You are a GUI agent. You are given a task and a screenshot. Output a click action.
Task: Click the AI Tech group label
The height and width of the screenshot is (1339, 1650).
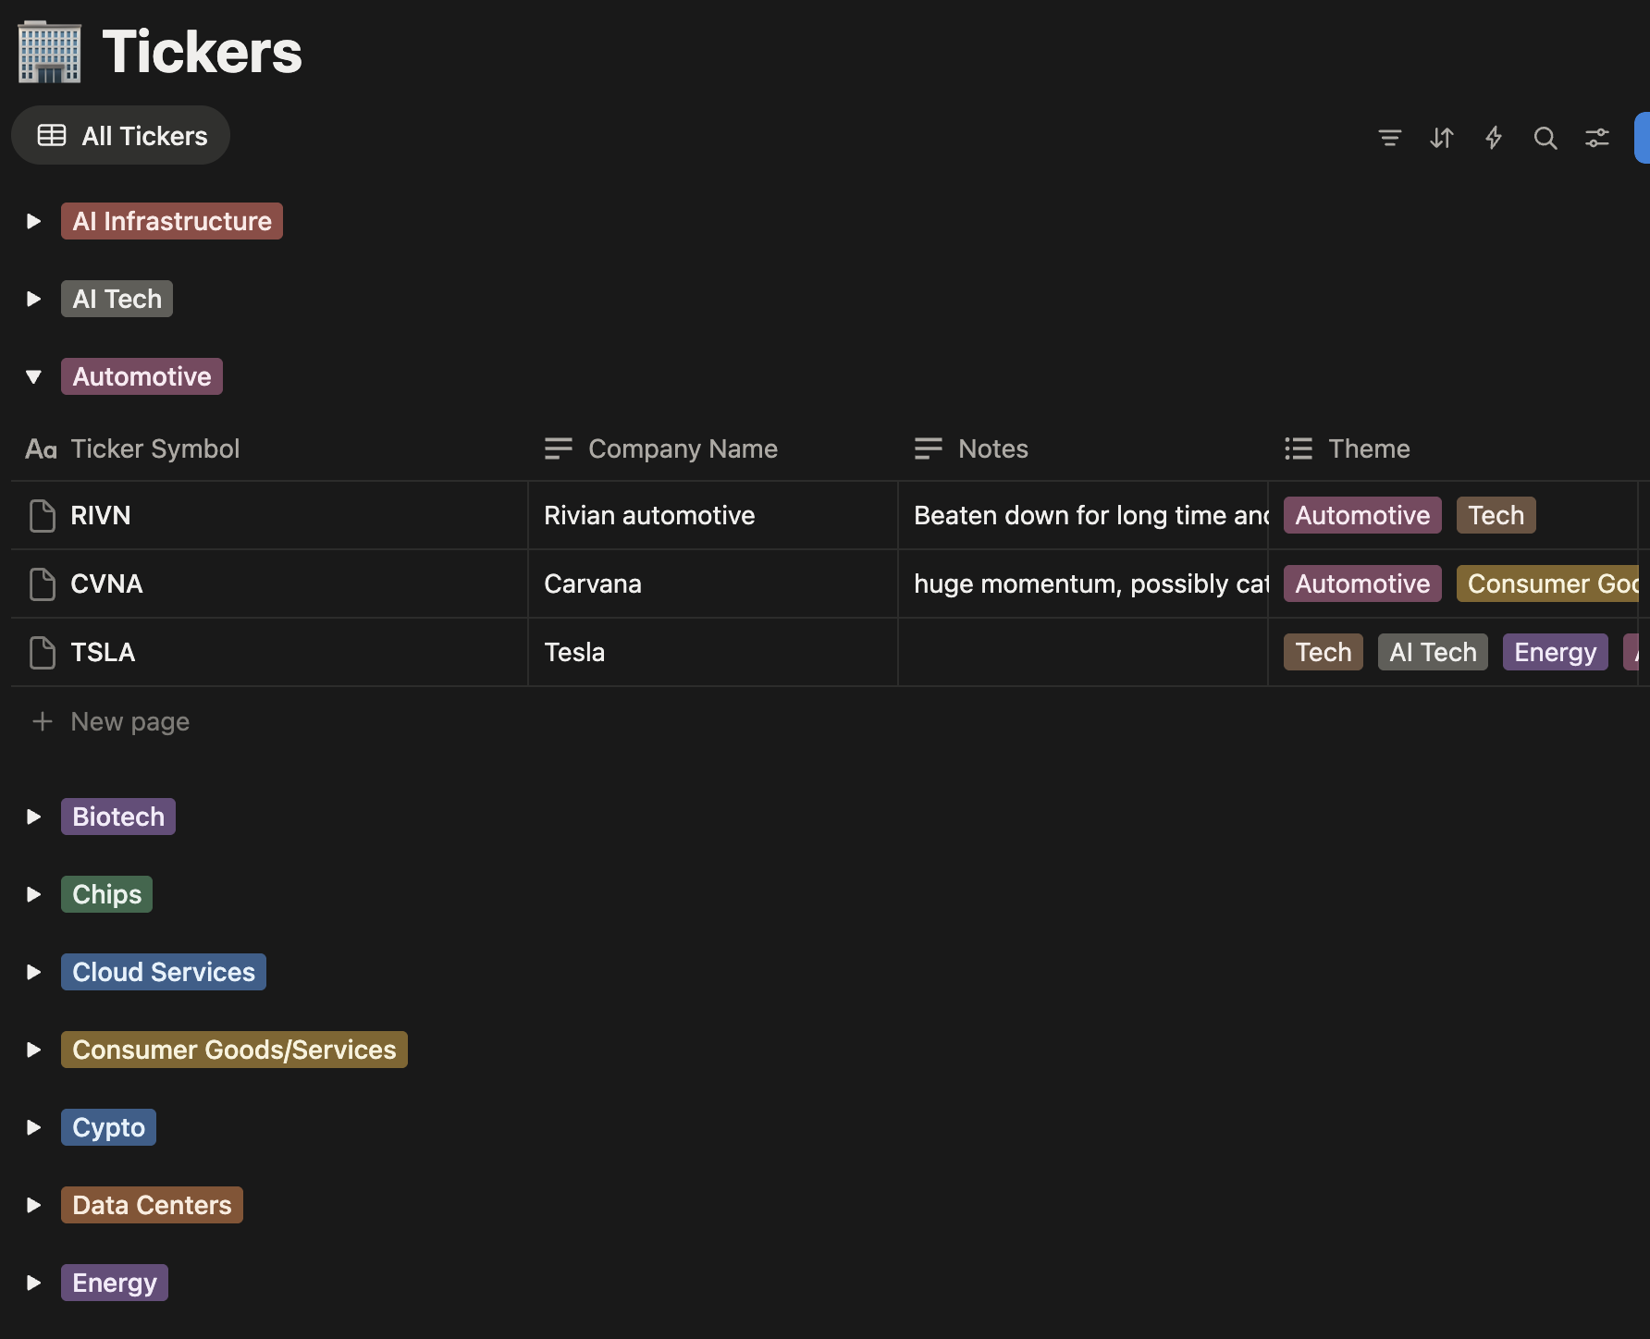(117, 299)
